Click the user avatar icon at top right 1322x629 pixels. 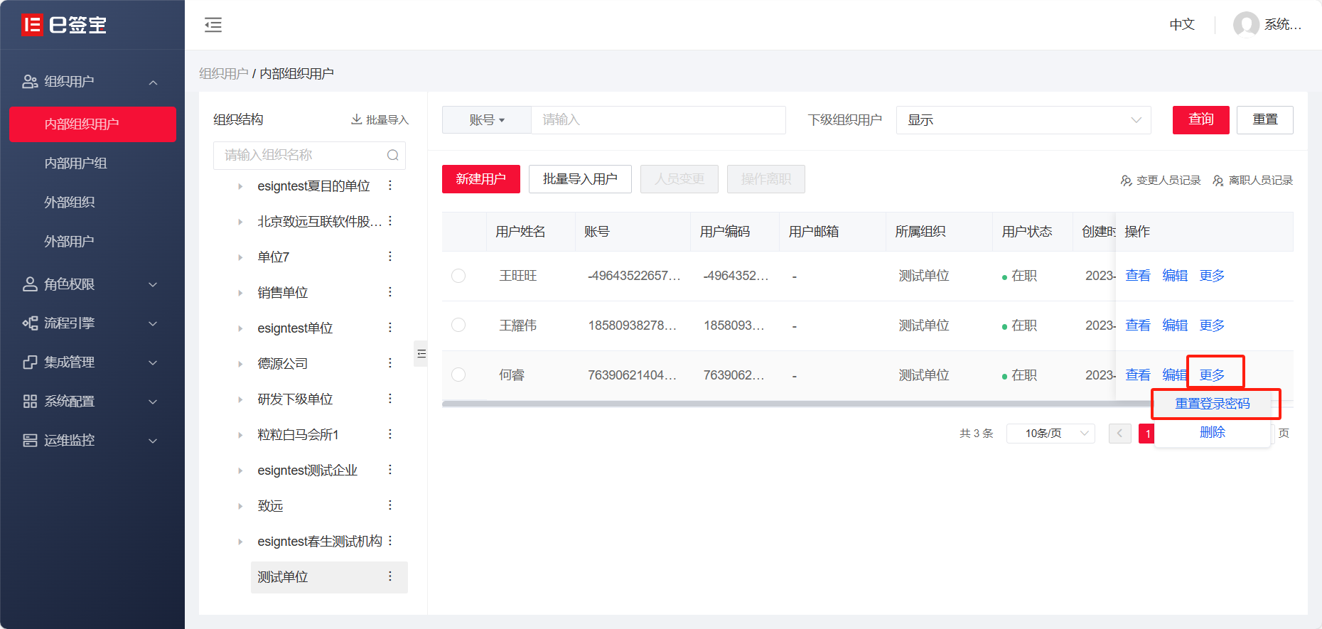click(x=1246, y=25)
